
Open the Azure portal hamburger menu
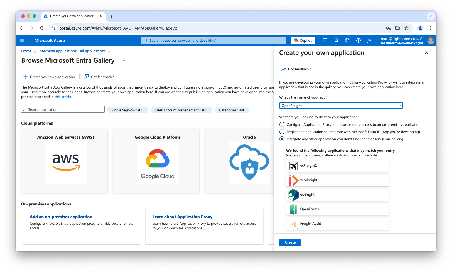tap(22, 40)
